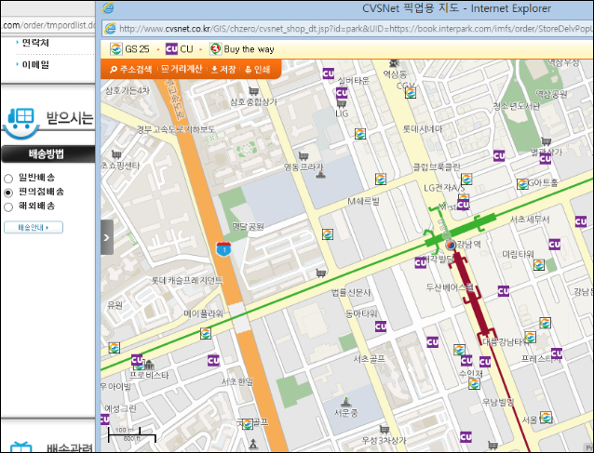Click CU marker above 프로비스타

[x=137, y=360]
